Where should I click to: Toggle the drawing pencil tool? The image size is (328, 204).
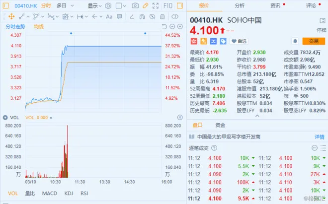(x=146, y=5)
